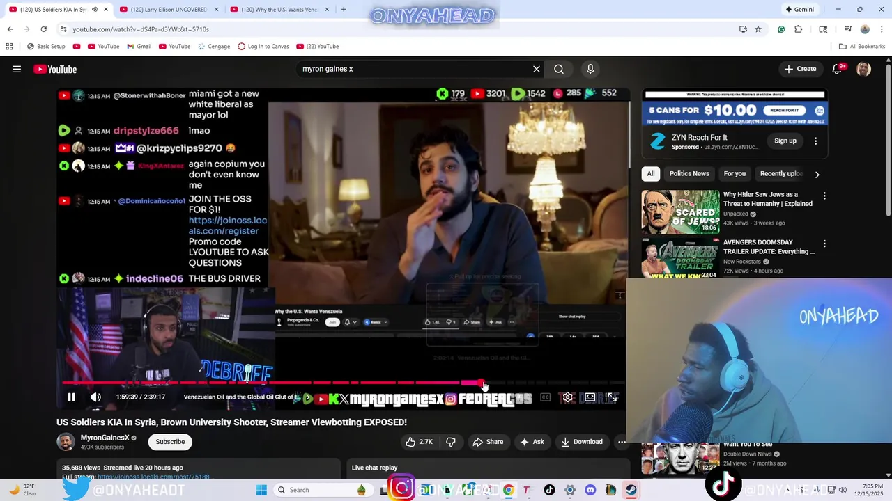Start voice search with microphone
The width and height of the screenshot is (892, 501).
[x=590, y=69]
